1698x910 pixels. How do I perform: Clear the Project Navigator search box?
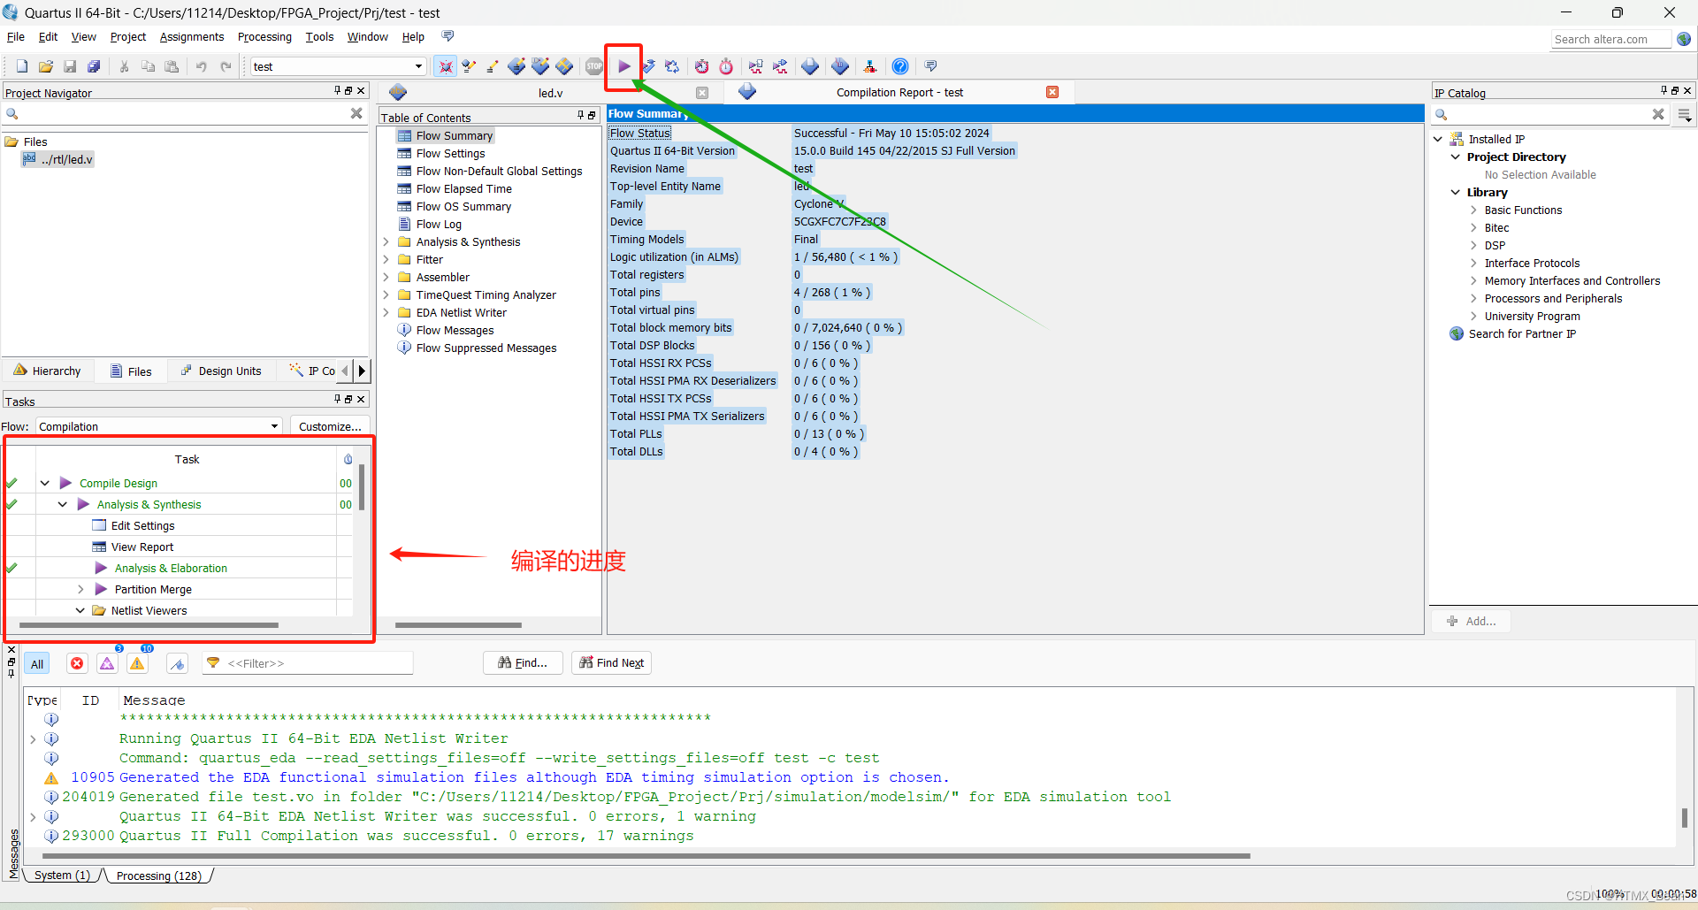(x=356, y=113)
